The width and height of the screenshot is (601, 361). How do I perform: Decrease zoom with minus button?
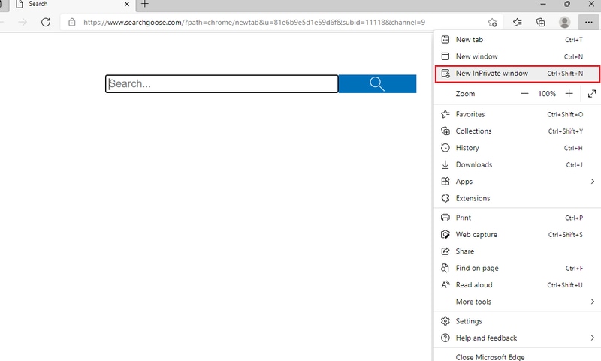pyautogui.click(x=524, y=93)
